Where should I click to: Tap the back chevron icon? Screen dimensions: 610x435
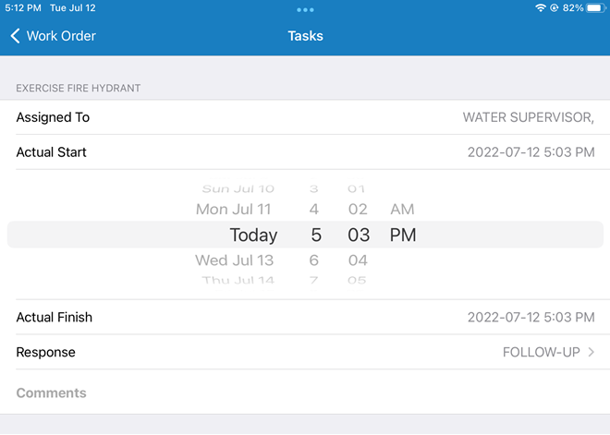pos(15,36)
